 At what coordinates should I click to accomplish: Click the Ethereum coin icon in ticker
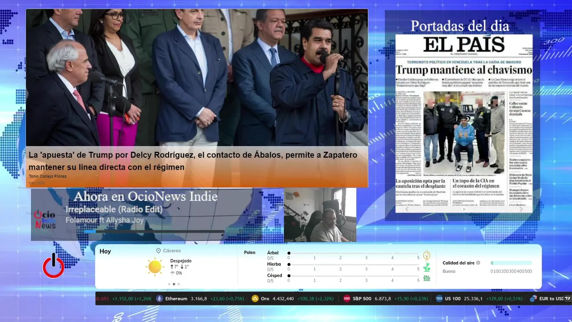(160, 299)
